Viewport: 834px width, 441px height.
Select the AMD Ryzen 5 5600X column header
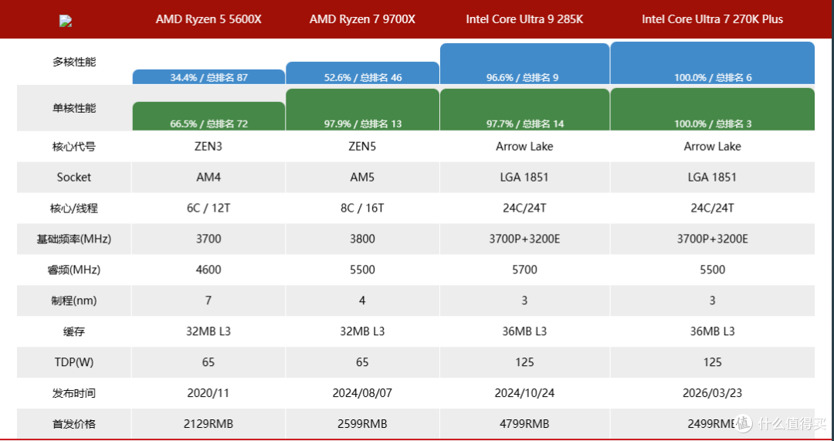pos(208,19)
